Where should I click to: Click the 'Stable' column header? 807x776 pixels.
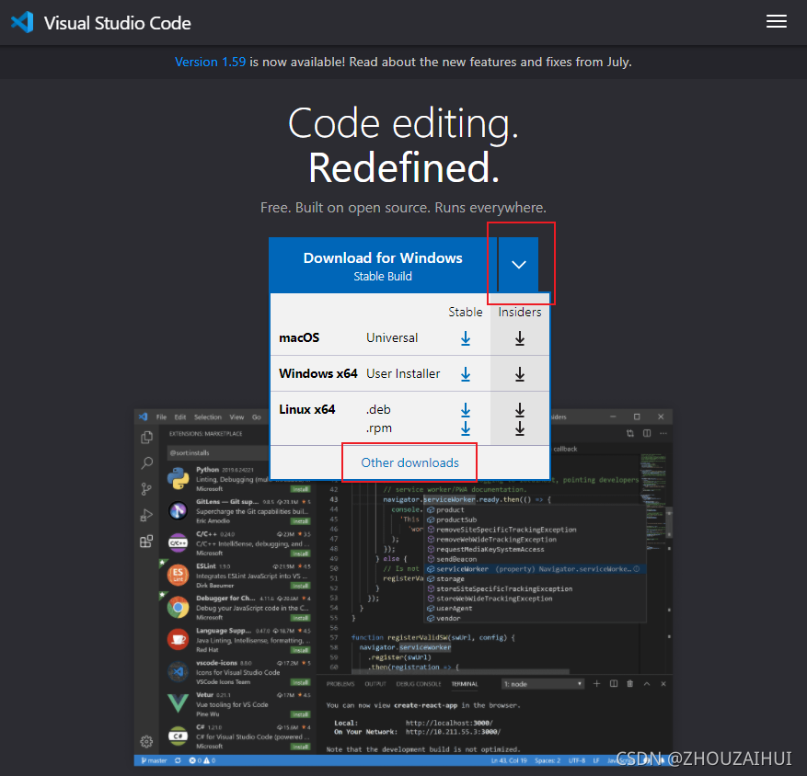coord(466,312)
